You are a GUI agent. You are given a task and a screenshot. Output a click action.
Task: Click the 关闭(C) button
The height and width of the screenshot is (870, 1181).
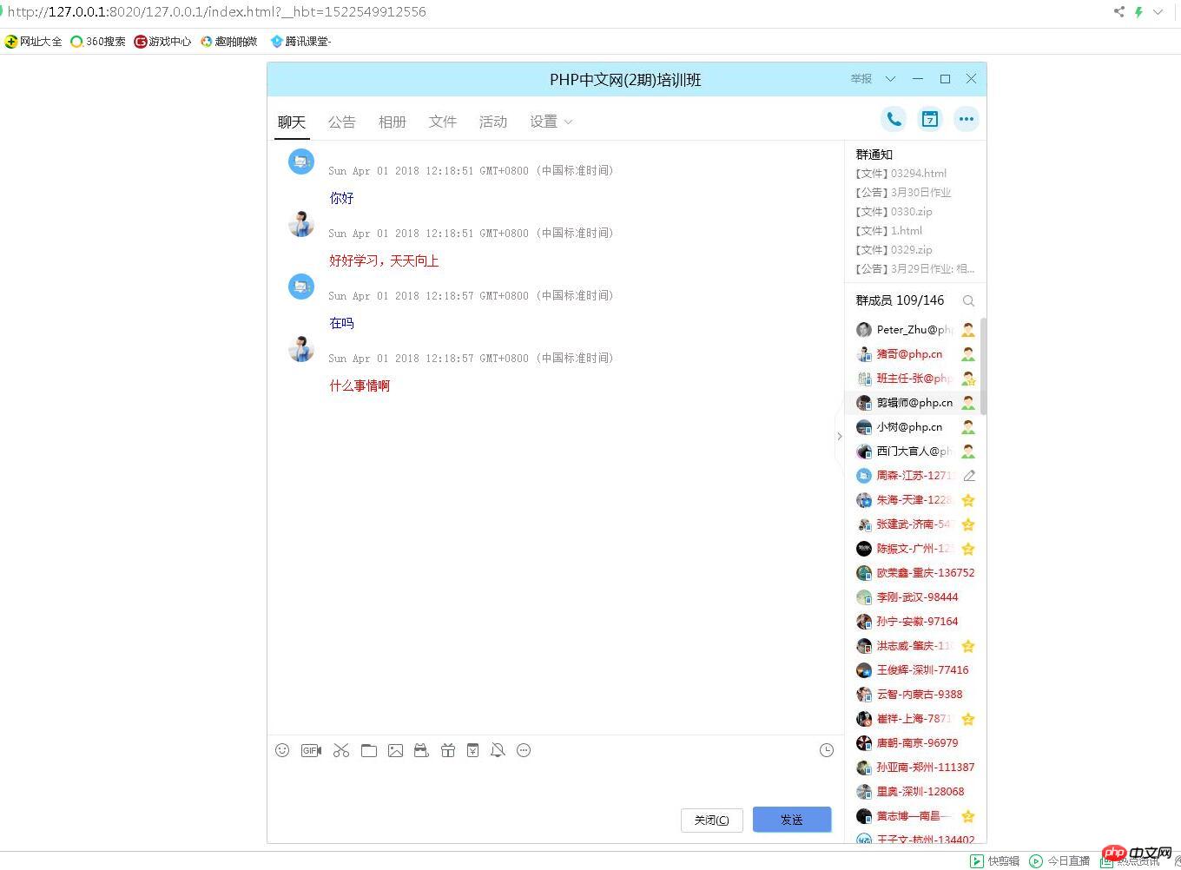pyautogui.click(x=712, y=820)
